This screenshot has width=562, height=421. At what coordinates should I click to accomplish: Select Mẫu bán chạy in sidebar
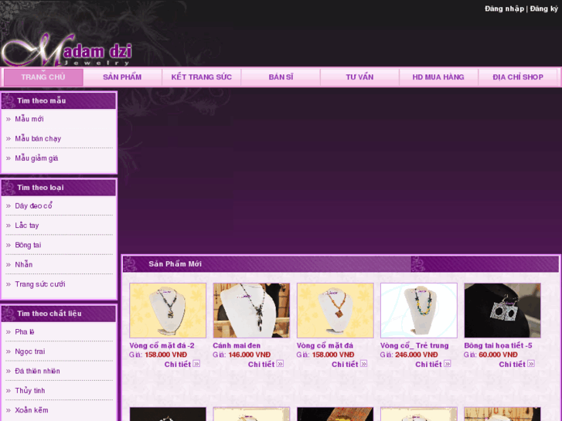[38, 139]
